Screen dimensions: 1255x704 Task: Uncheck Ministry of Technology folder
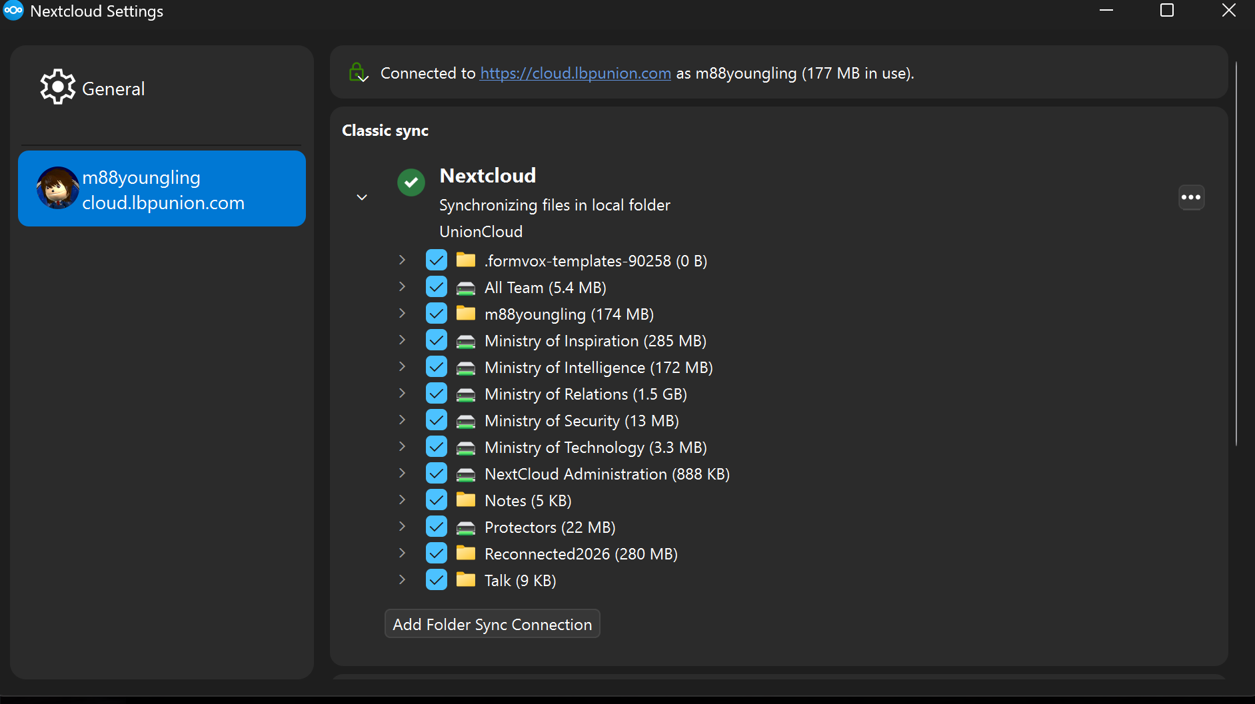point(437,446)
